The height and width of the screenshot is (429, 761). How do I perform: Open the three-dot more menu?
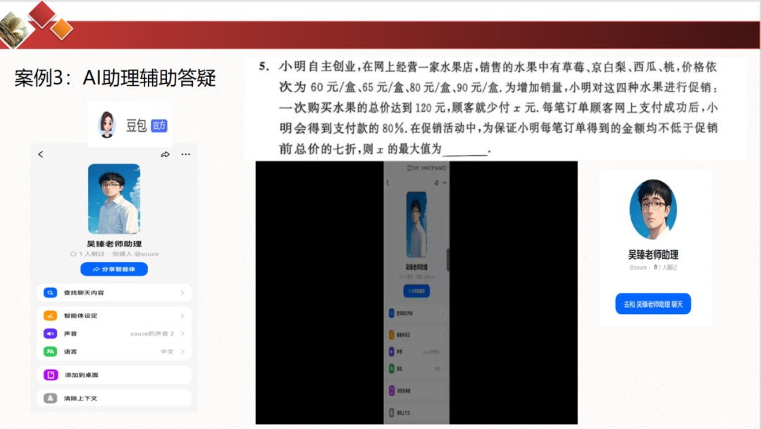pos(186,154)
